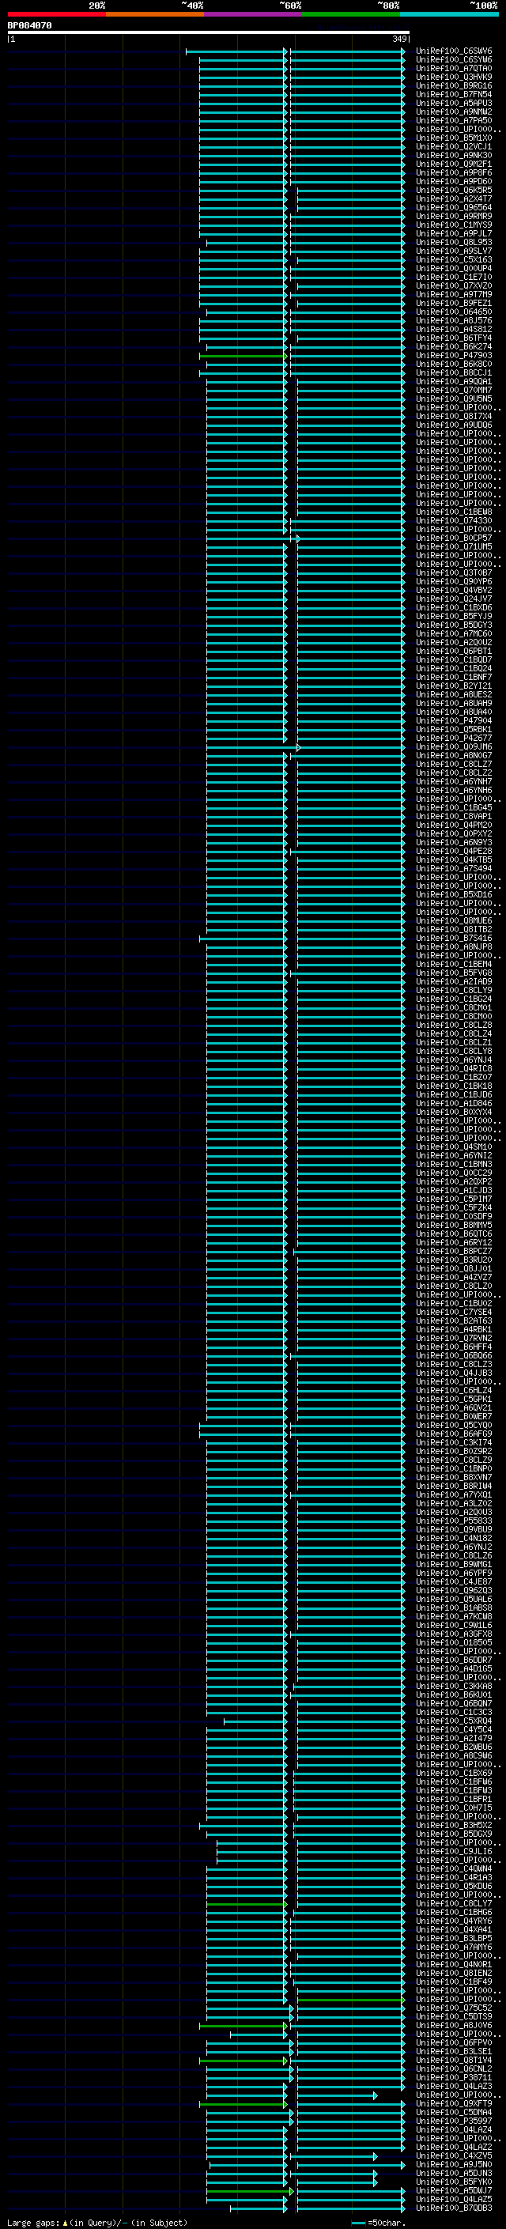Select the BP084070 query label
This screenshot has height=2229, width=506.
click(29, 26)
